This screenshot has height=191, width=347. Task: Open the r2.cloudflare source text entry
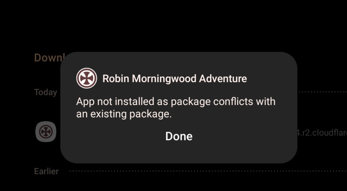coord(322,133)
